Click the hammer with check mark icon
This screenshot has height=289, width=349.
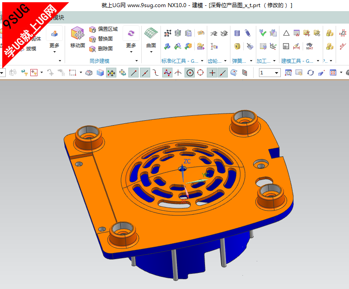pos(177,46)
